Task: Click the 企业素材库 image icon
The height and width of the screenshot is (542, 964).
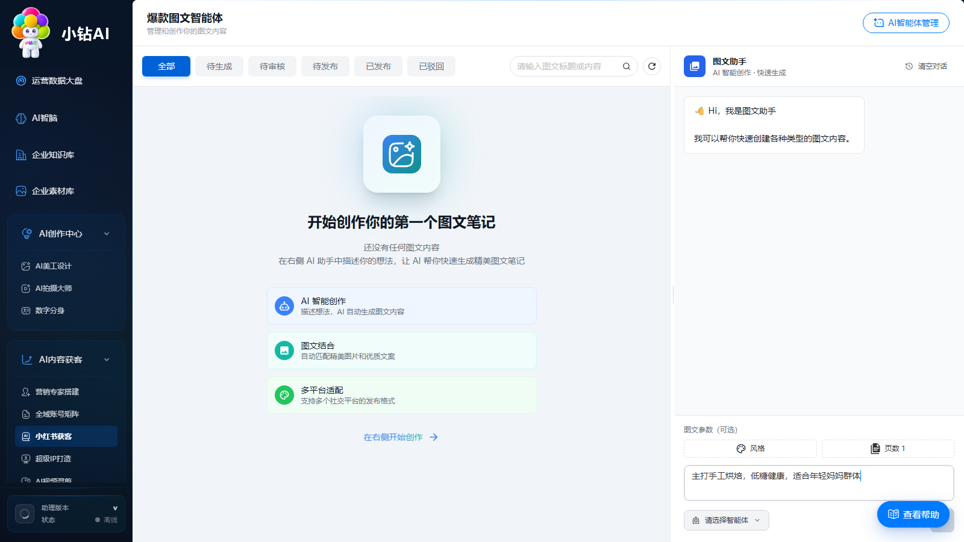Action: 21,191
